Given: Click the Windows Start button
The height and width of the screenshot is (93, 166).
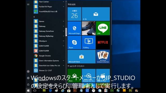Looking at the screenshot, I should point(28,91).
